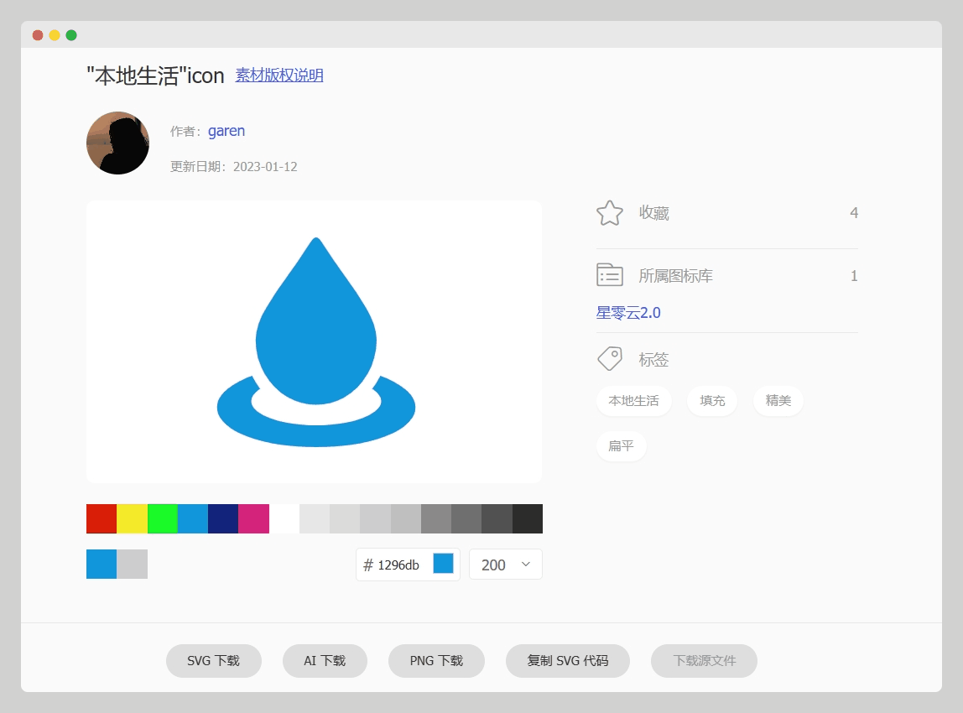Click the hex color input field
The height and width of the screenshot is (713, 963).
click(x=399, y=565)
